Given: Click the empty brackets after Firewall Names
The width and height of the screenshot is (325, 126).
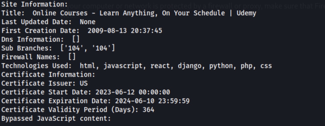Looking at the screenshot, I should click(72, 57).
